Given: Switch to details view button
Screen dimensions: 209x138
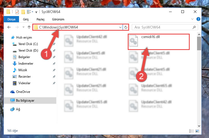Looking at the screenshot, I should [191, 131].
